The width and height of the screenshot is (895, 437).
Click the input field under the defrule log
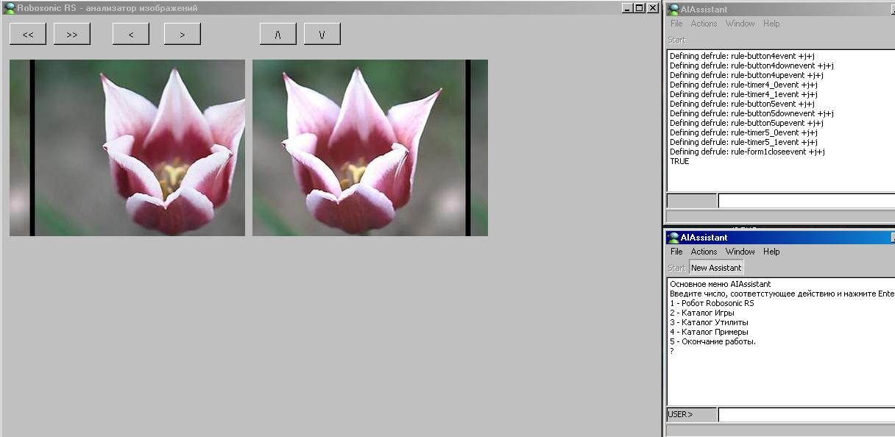806,201
